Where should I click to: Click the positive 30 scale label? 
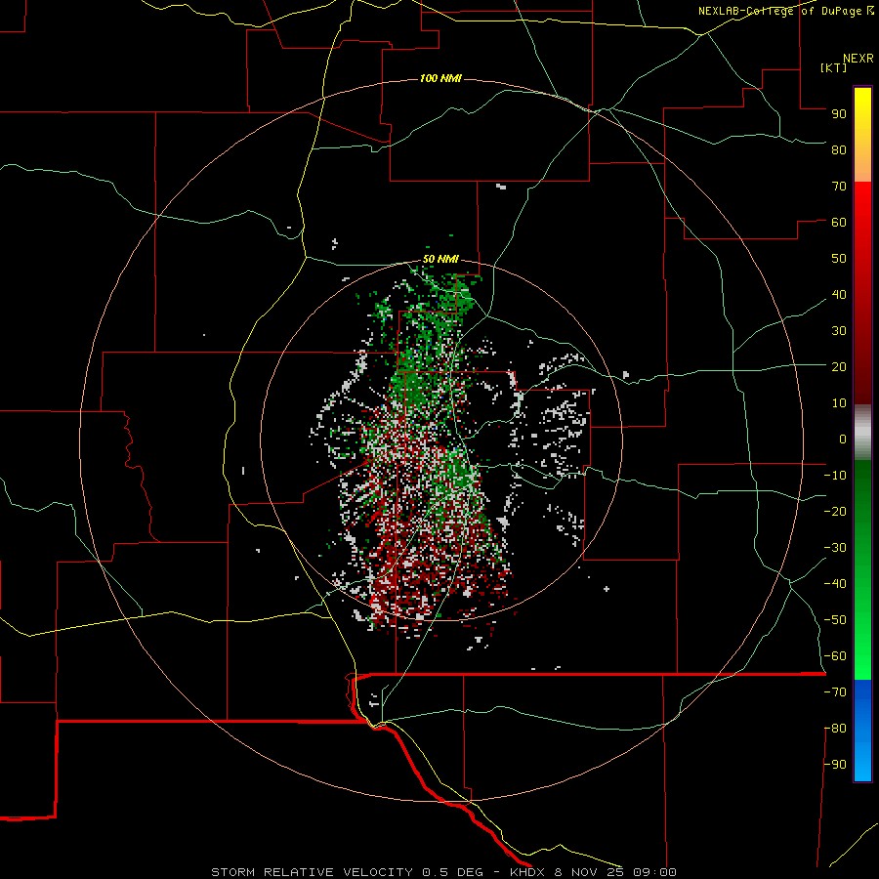[x=839, y=331]
